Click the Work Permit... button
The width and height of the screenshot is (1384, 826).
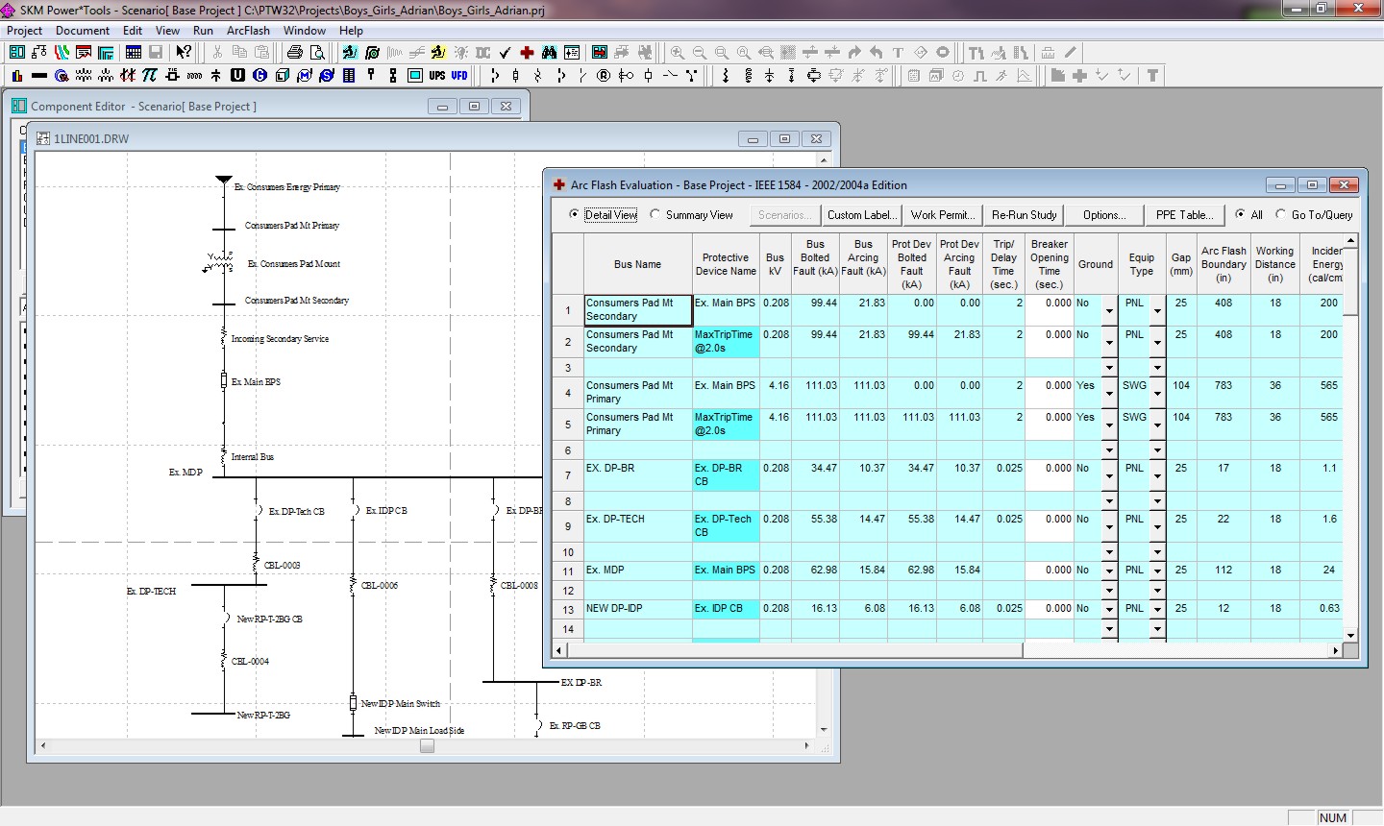[943, 215]
